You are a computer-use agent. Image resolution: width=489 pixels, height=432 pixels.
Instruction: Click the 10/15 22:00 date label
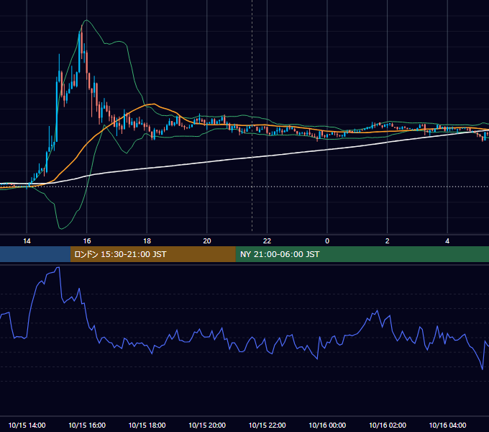pyautogui.click(x=267, y=425)
